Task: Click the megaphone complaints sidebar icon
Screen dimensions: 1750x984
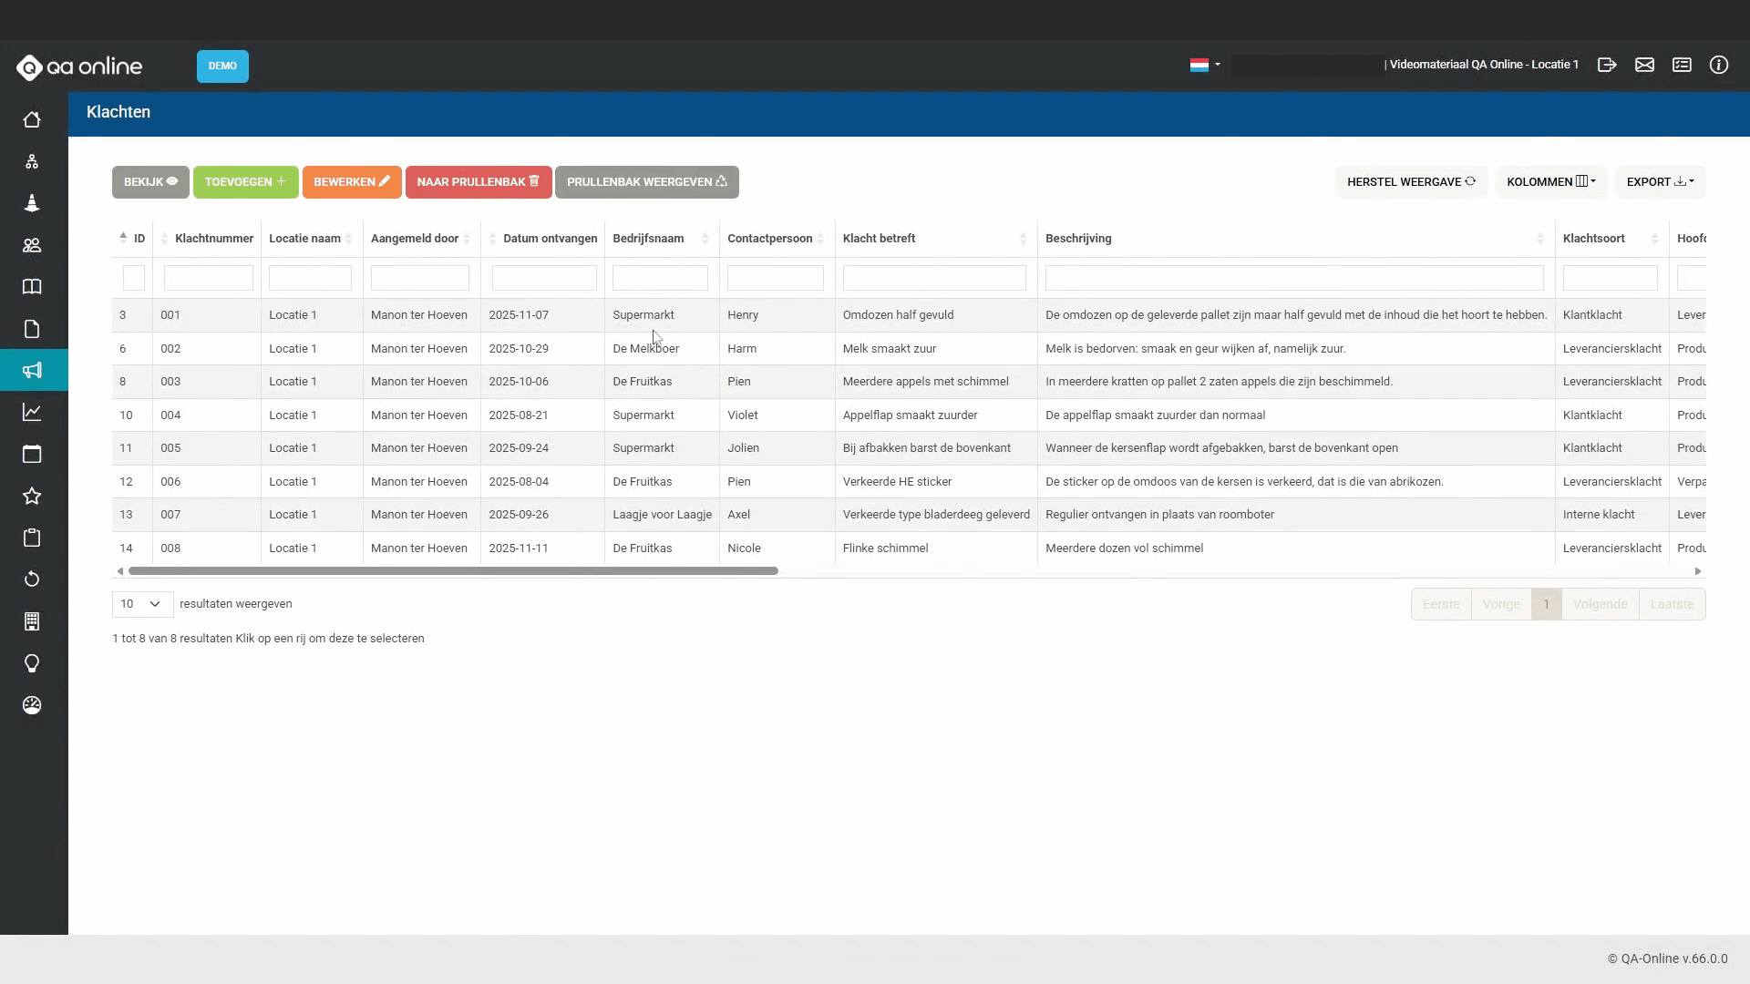Action: click(32, 370)
